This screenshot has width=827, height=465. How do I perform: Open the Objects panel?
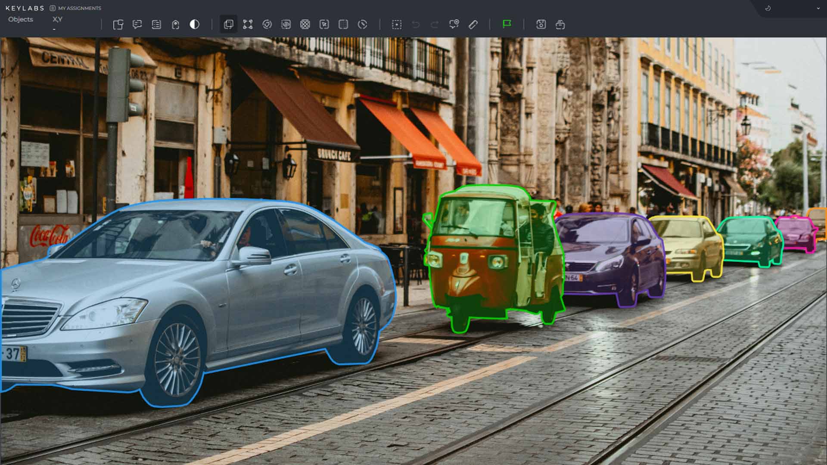pos(20,19)
